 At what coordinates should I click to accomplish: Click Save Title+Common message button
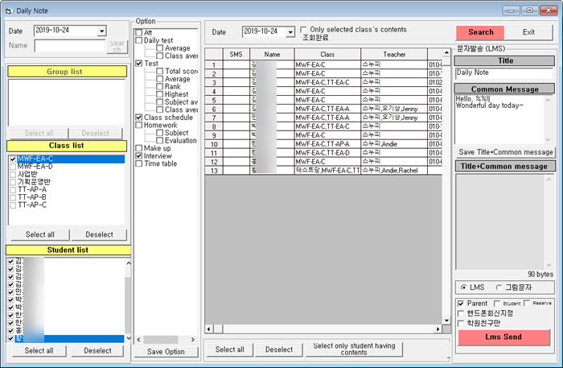(x=506, y=152)
